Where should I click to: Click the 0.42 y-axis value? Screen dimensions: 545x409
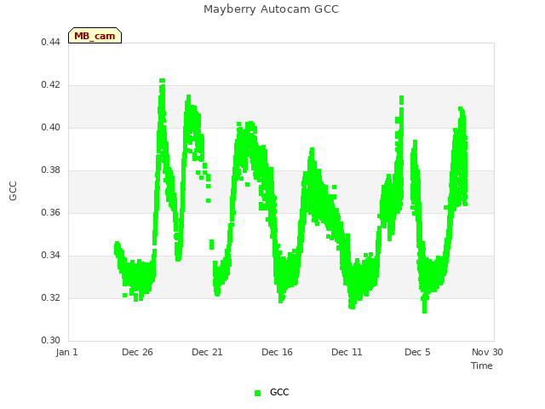click(x=50, y=85)
